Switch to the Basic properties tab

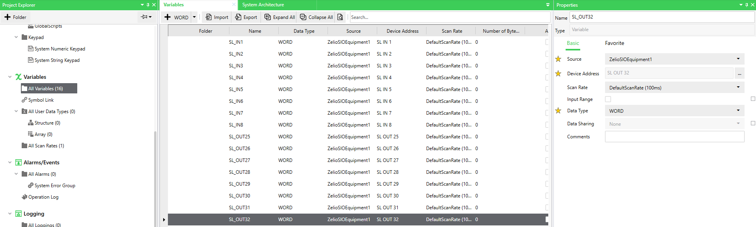pos(573,43)
